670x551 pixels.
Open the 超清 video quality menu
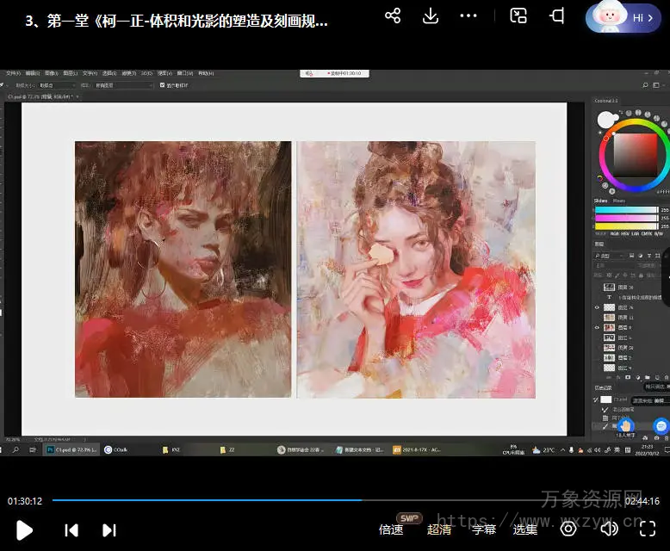439,529
